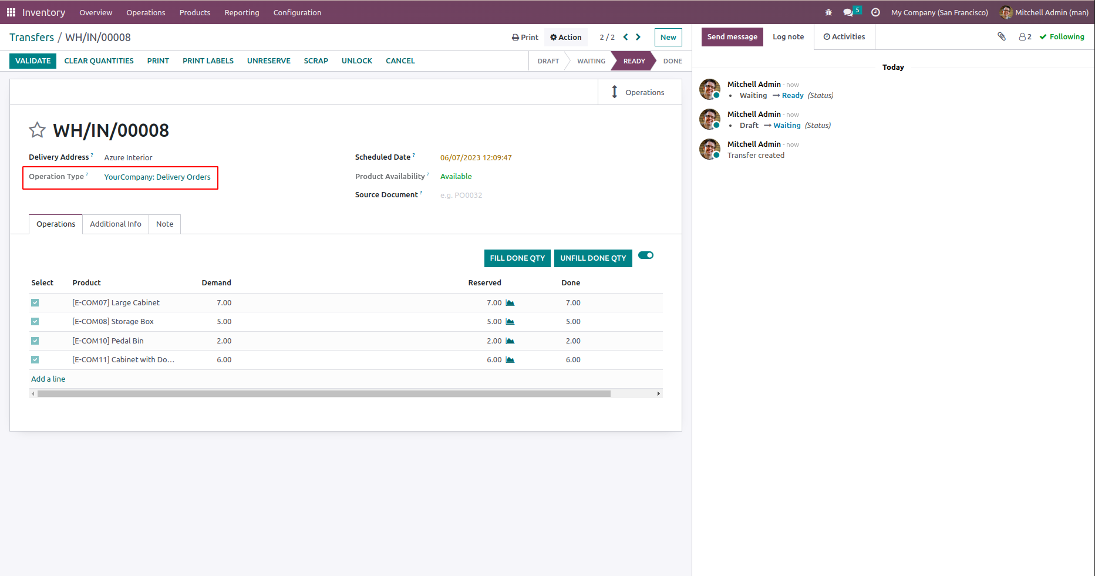Click horizontal scrollbar of operations table
The height and width of the screenshot is (576, 1095).
(x=324, y=394)
